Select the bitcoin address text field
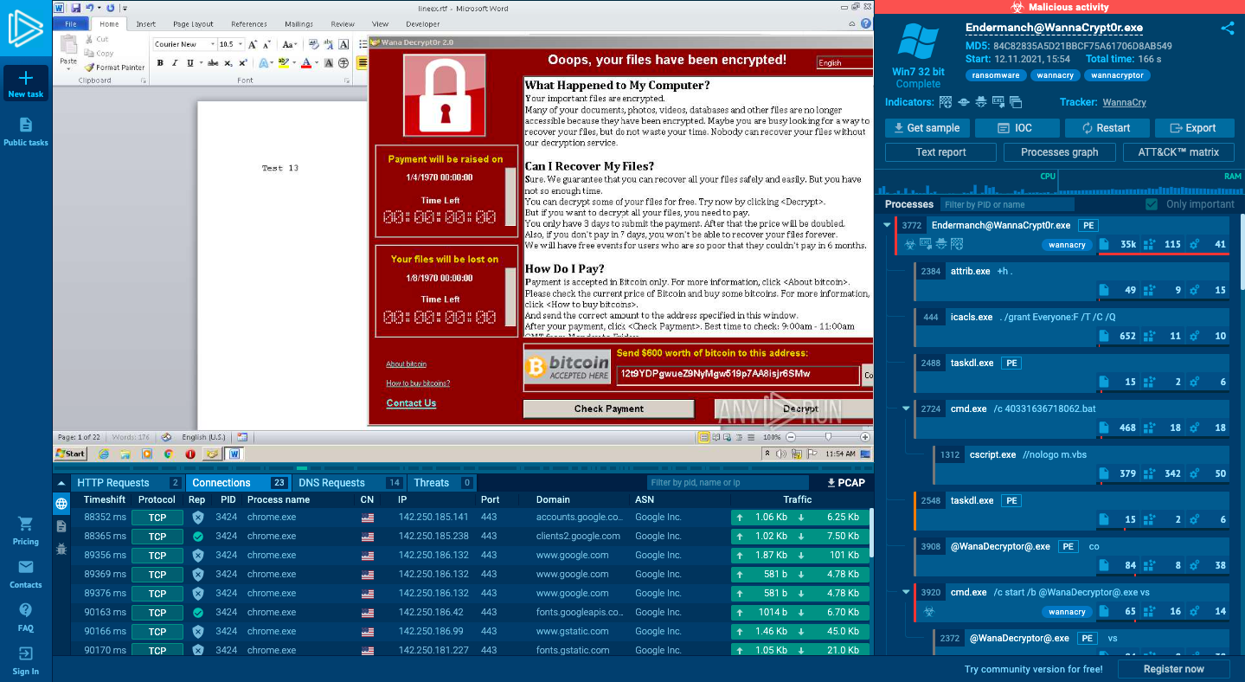This screenshot has width=1245, height=682. pos(738,374)
